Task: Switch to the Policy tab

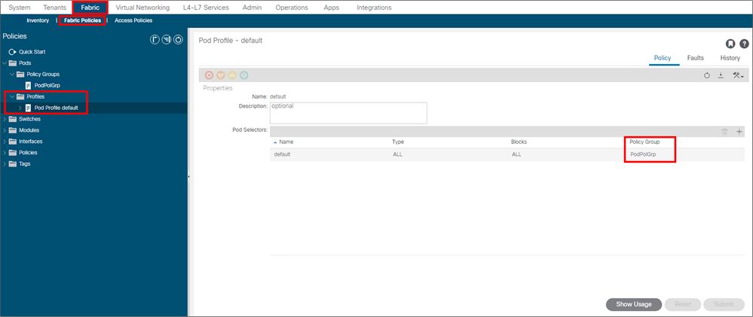Action: [663, 58]
